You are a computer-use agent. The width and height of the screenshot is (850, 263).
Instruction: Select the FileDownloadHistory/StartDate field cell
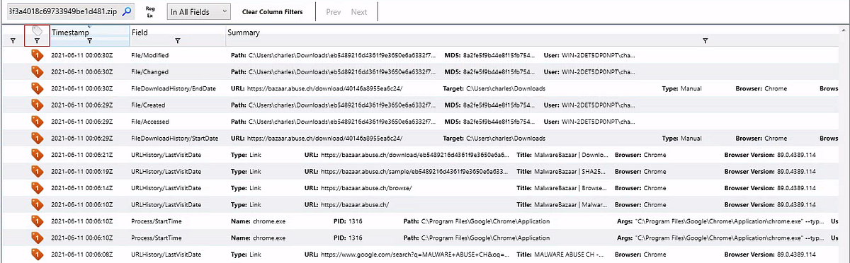click(174, 138)
